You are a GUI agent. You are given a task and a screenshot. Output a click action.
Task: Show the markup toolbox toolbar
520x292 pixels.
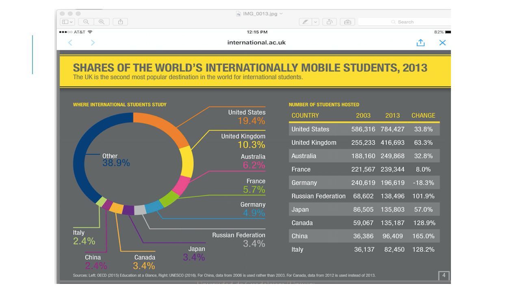347,22
